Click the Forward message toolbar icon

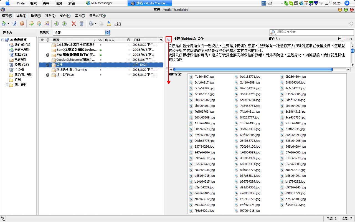47,24
